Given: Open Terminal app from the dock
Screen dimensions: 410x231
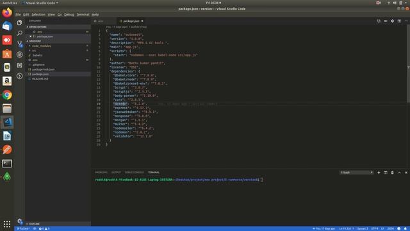Looking at the screenshot, I should [x=7, y=164].
